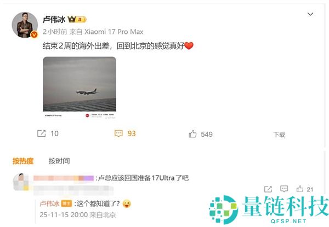This screenshot has width=329, height=227.
Task: Sort comments by 按时间
Action: [59, 161]
